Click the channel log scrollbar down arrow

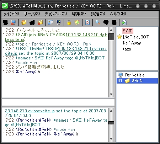(x=111, y=95)
